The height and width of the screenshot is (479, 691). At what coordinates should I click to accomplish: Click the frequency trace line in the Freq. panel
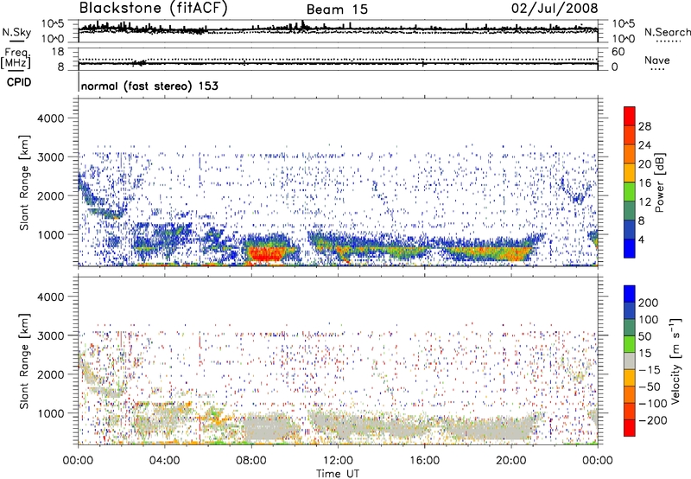coord(338,63)
